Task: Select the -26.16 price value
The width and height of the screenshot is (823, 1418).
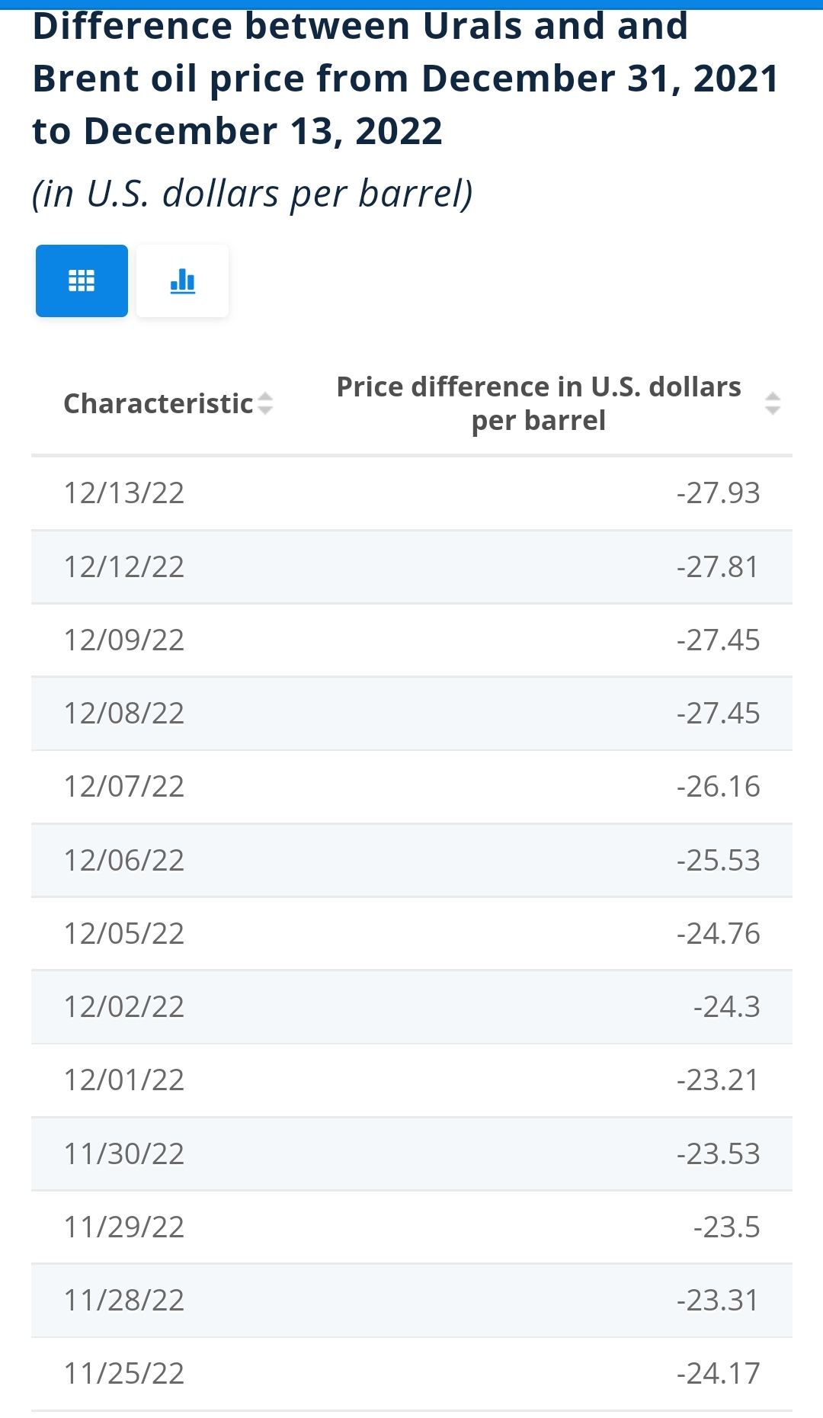Action: (x=718, y=786)
